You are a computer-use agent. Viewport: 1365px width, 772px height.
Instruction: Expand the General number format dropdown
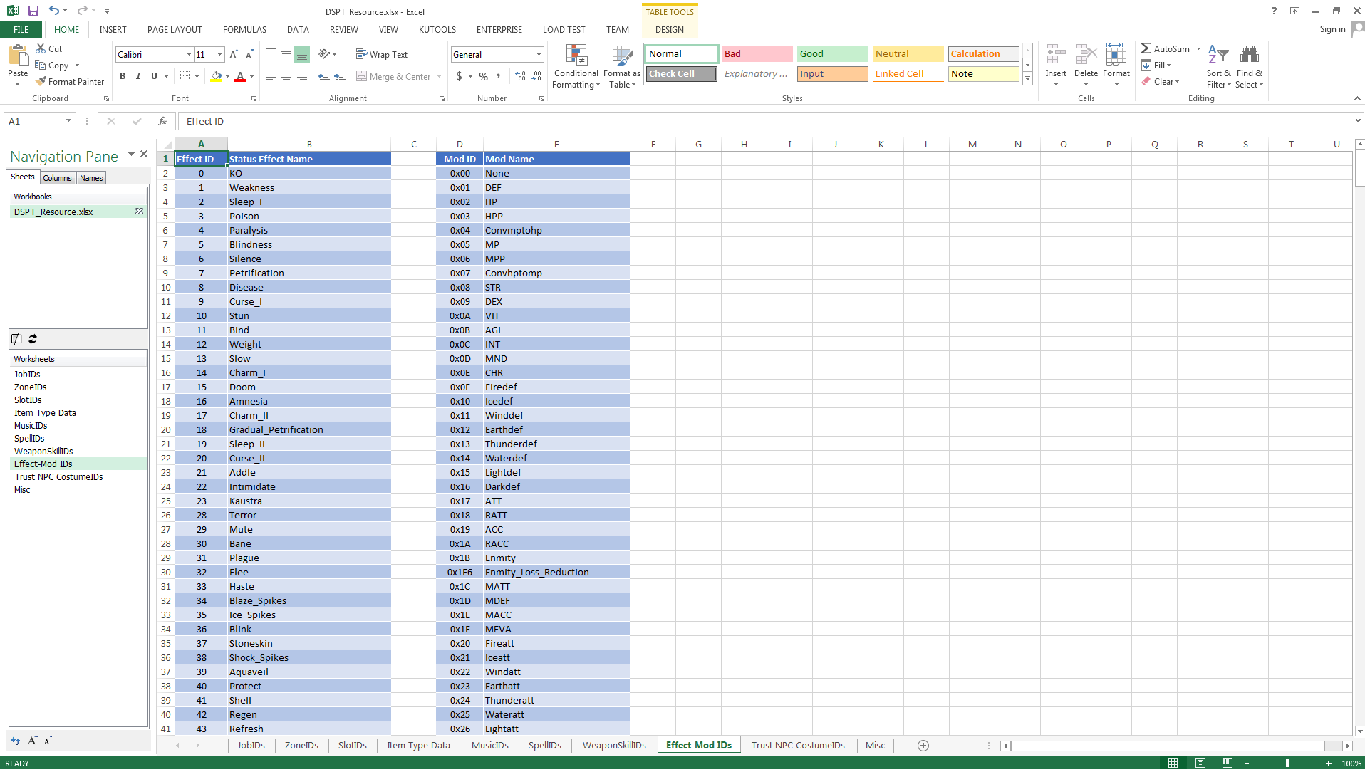539,55
